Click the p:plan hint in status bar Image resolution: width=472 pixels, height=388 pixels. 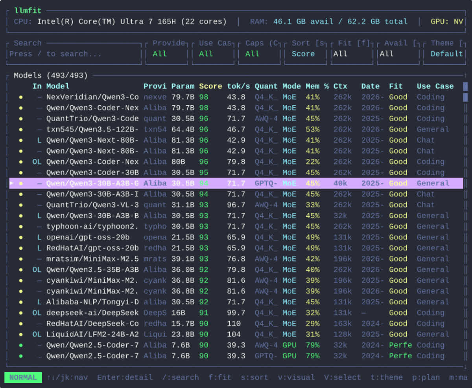pos(426,377)
